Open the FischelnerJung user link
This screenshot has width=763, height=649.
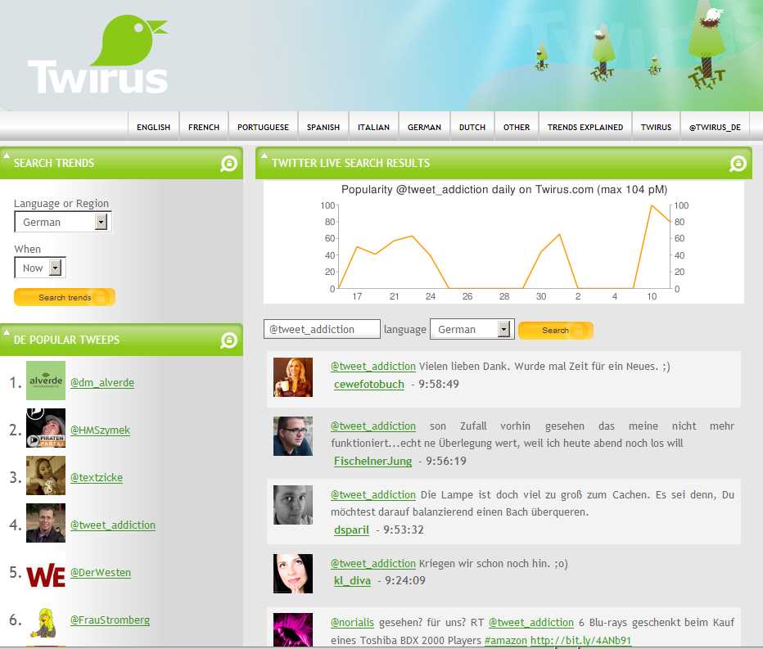click(372, 462)
